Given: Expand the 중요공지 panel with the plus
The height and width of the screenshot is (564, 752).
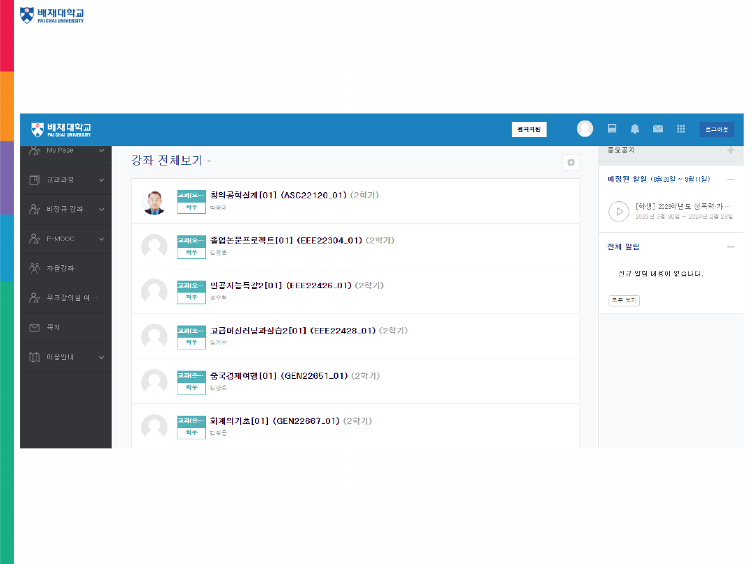Looking at the screenshot, I should point(730,150).
